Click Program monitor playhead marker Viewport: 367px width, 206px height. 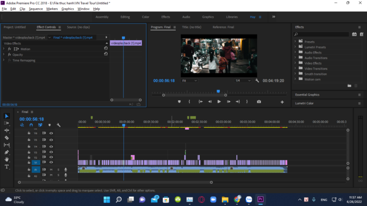[x=218, y=92]
